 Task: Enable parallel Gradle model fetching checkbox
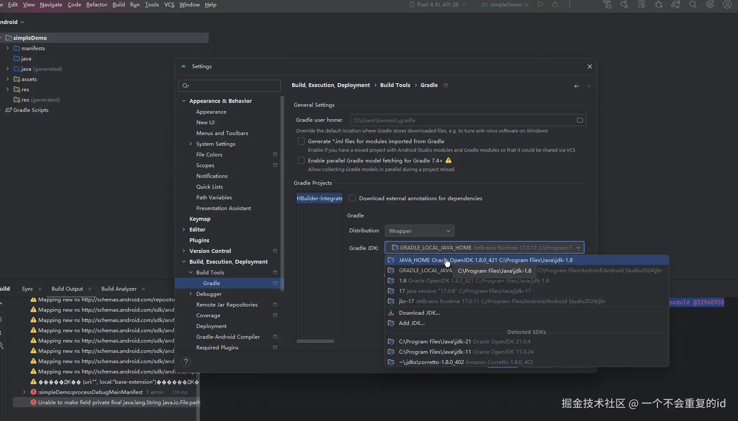click(x=301, y=160)
